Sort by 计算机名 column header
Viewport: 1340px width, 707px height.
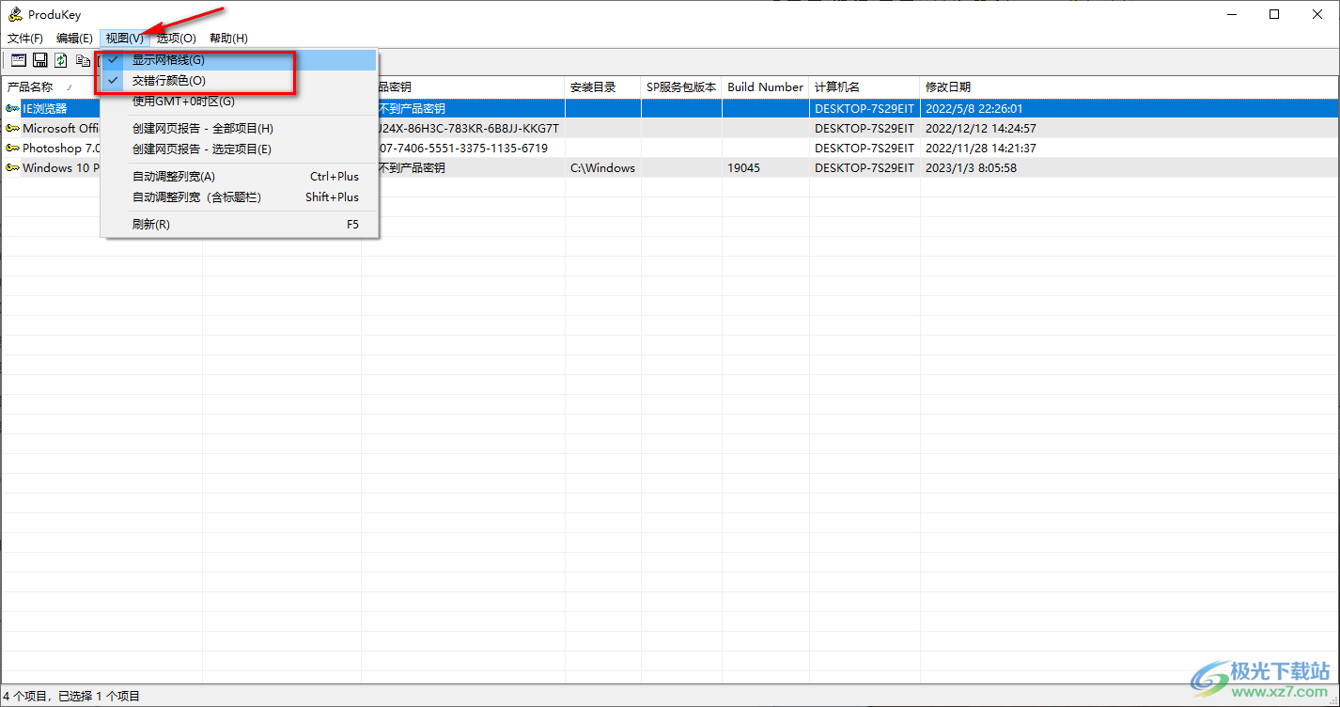864,86
